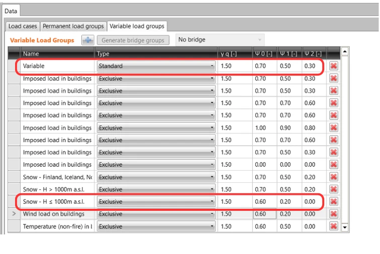Screen dimensions: 380x254
Task: Select the Variable load groups tab
Action: pyautogui.click(x=137, y=26)
